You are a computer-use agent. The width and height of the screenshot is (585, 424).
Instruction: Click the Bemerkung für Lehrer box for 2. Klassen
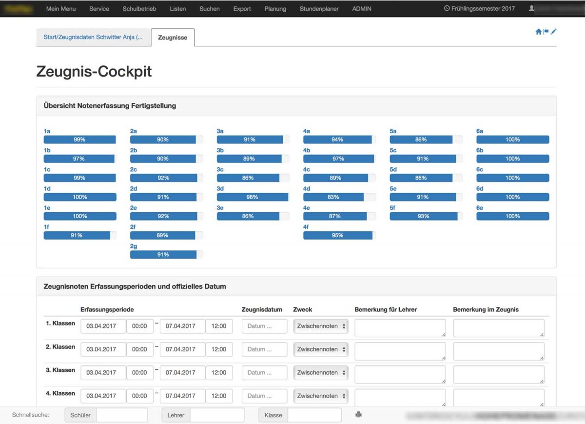point(400,351)
